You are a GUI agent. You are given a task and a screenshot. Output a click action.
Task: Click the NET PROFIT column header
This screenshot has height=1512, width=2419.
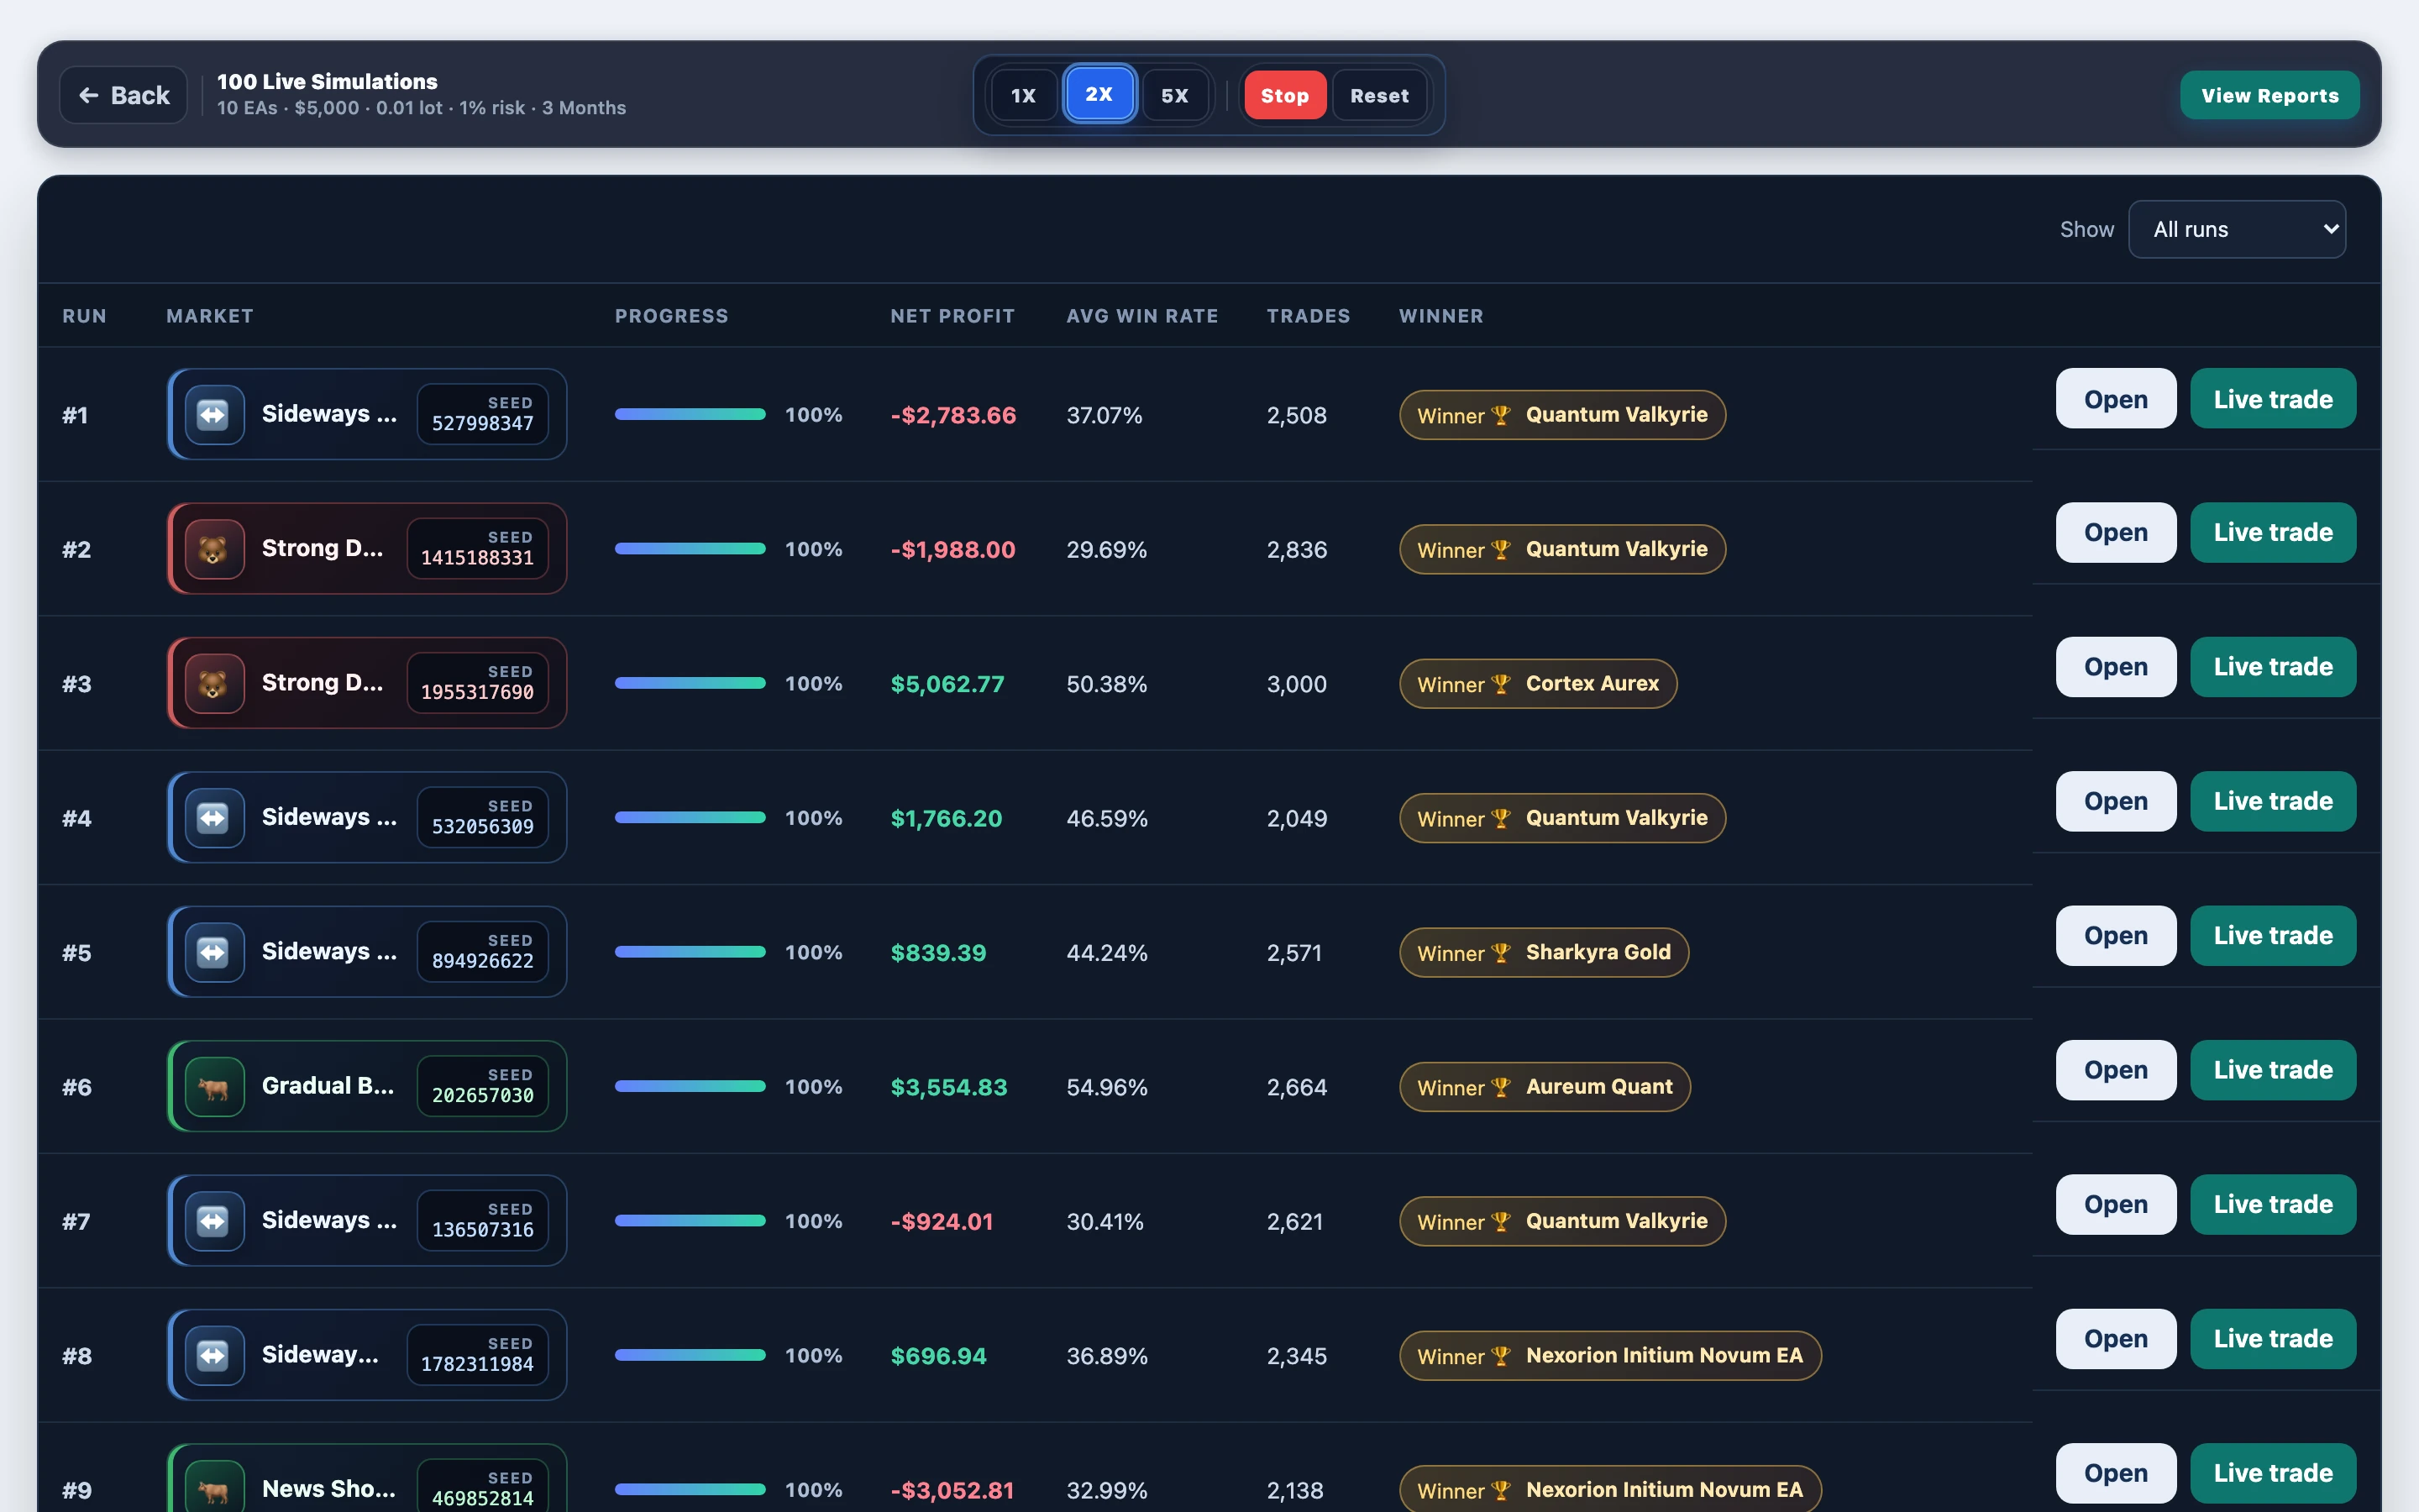click(x=952, y=316)
